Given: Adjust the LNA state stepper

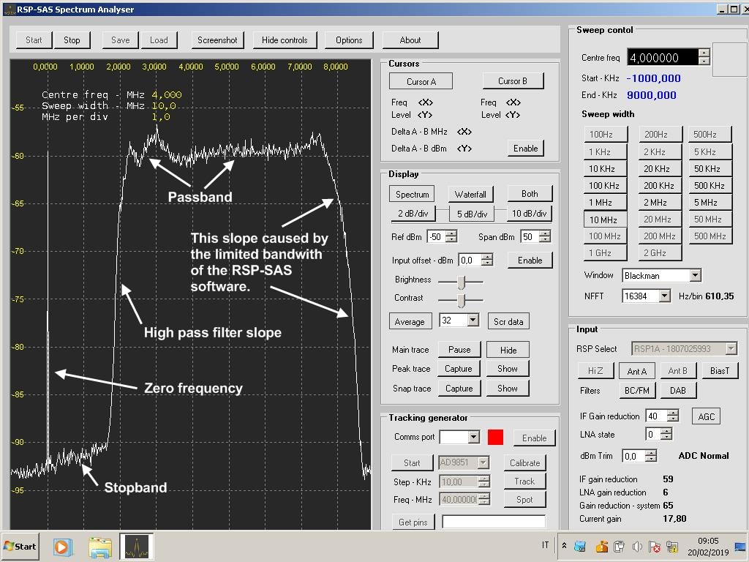Looking at the screenshot, I should pos(666,434).
